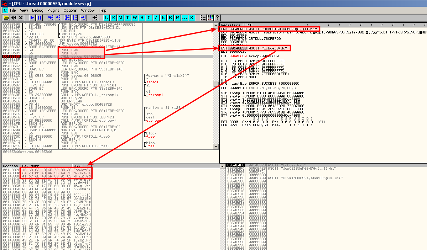The height and width of the screenshot is (250, 427).
Task: Show the Breakpoints window with B button
Action: [x=170, y=17]
